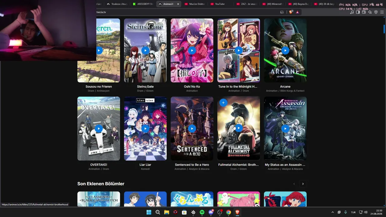Open Discord from the taskbar

tap(211, 212)
